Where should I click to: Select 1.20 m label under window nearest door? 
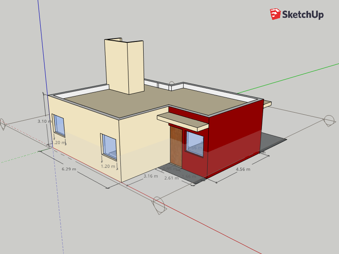click(x=108, y=166)
